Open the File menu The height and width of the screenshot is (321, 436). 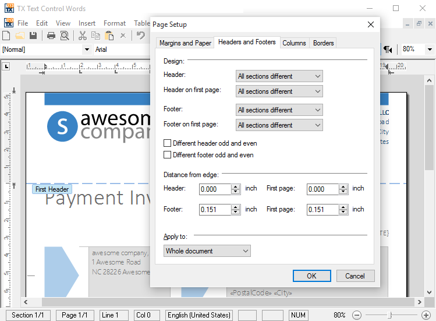[x=23, y=23]
